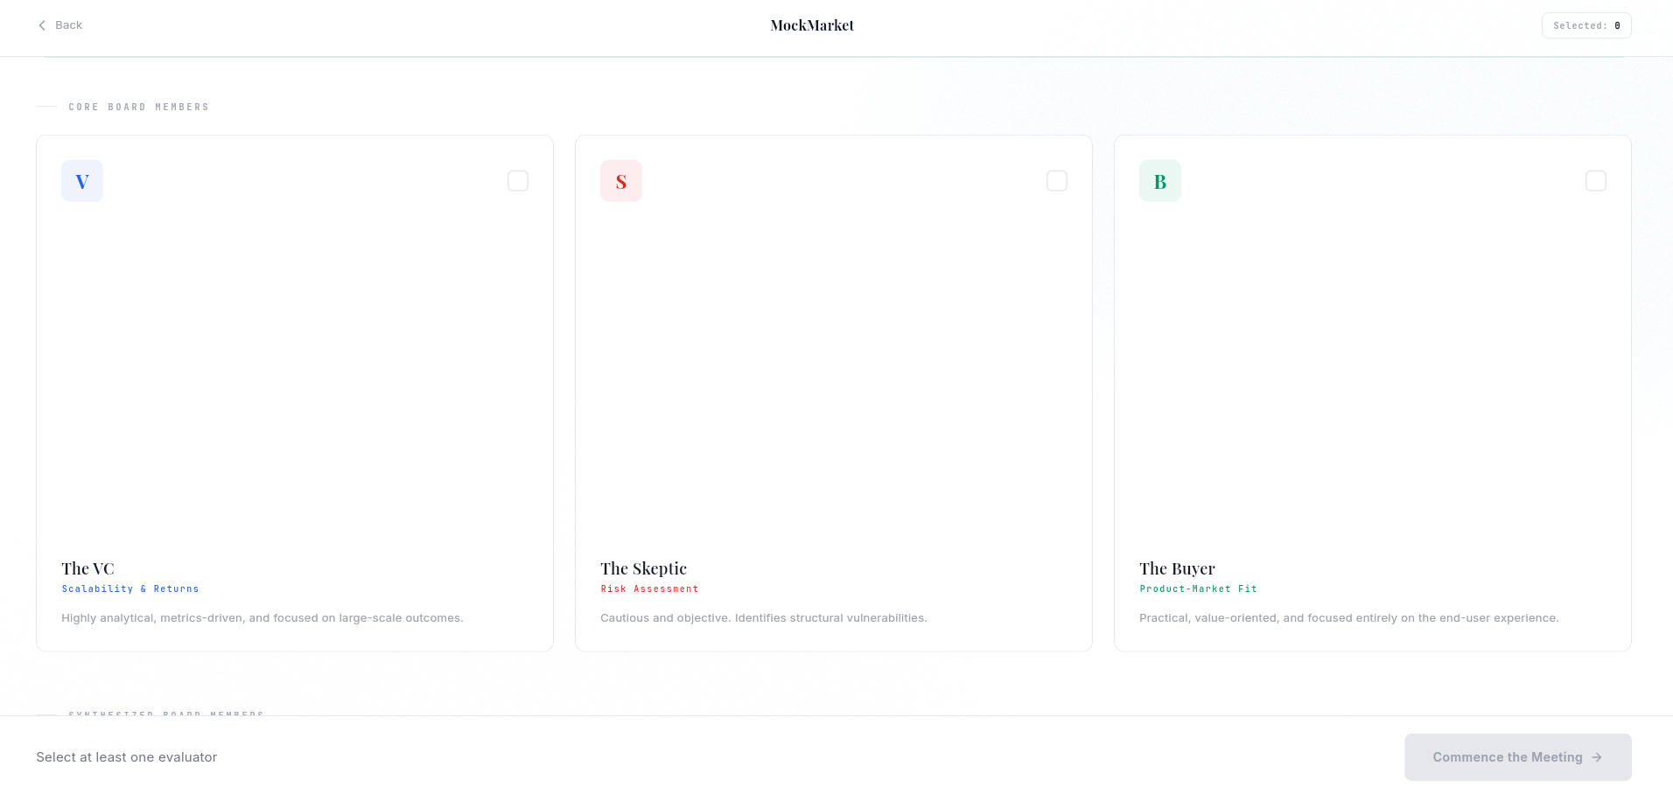Click the Core Board Members heading
The image size is (1673, 794).
139,108
